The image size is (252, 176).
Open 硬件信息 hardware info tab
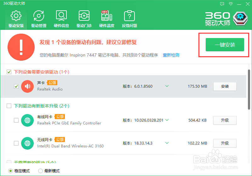(x=61, y=19)
